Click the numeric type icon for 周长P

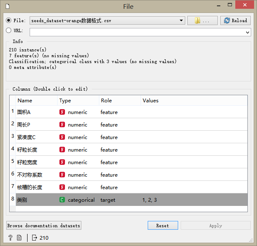tap(62, 124)
